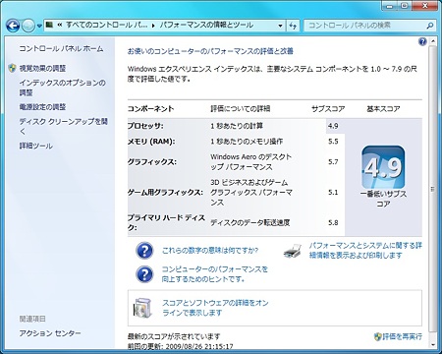The height and width of the screenshot is (354, 442).
Task: Click the magnifier search icon
Action: click(x=430, y=26)
